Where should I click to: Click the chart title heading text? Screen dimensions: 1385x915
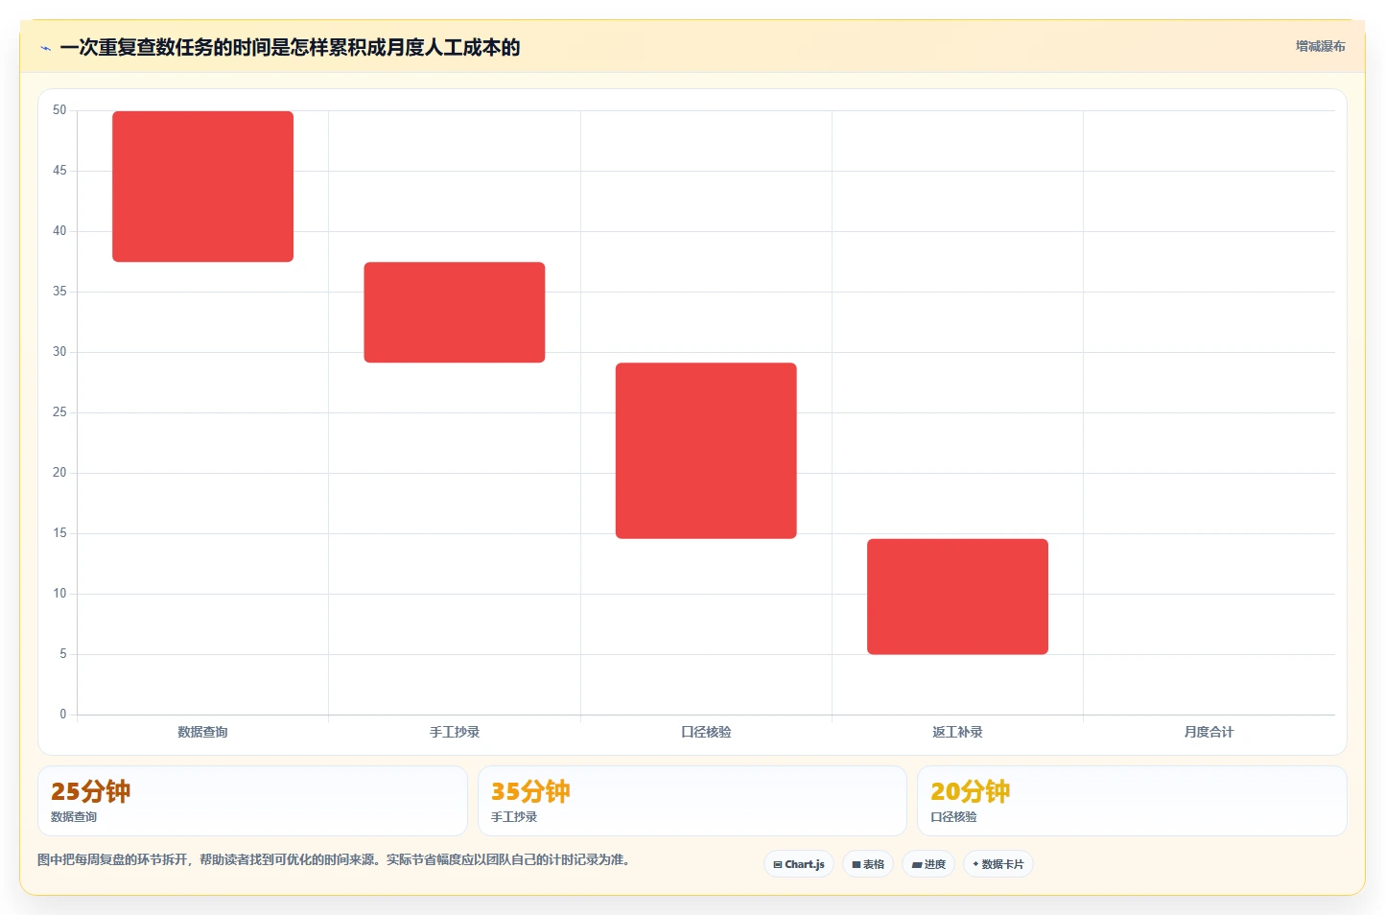(290, 48)
